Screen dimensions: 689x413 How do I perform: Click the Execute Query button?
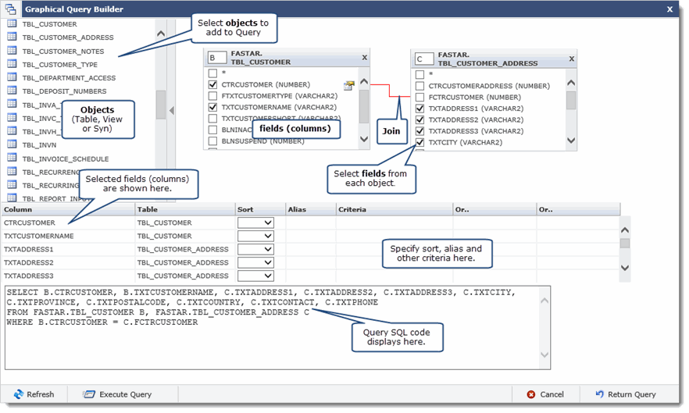pos(117,394)
